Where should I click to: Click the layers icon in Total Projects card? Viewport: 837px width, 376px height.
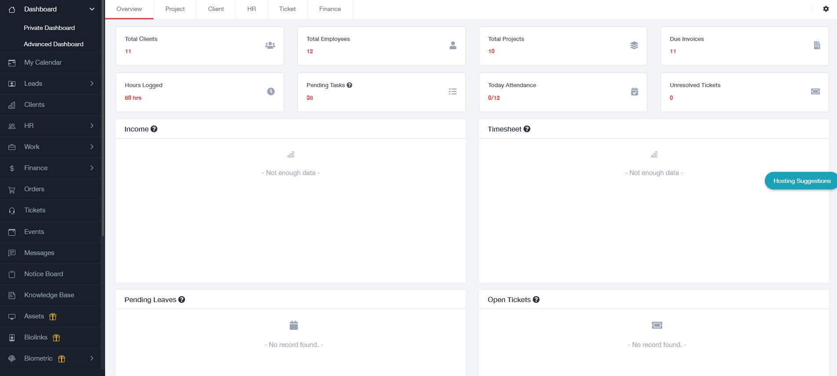coord(634,45)
